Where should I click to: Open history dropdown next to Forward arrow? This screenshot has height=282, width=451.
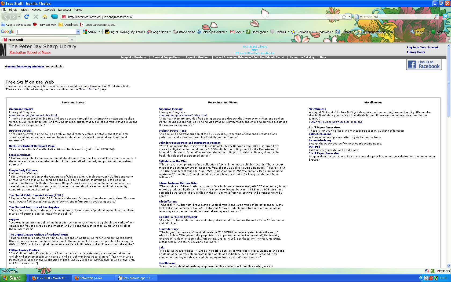19,17
